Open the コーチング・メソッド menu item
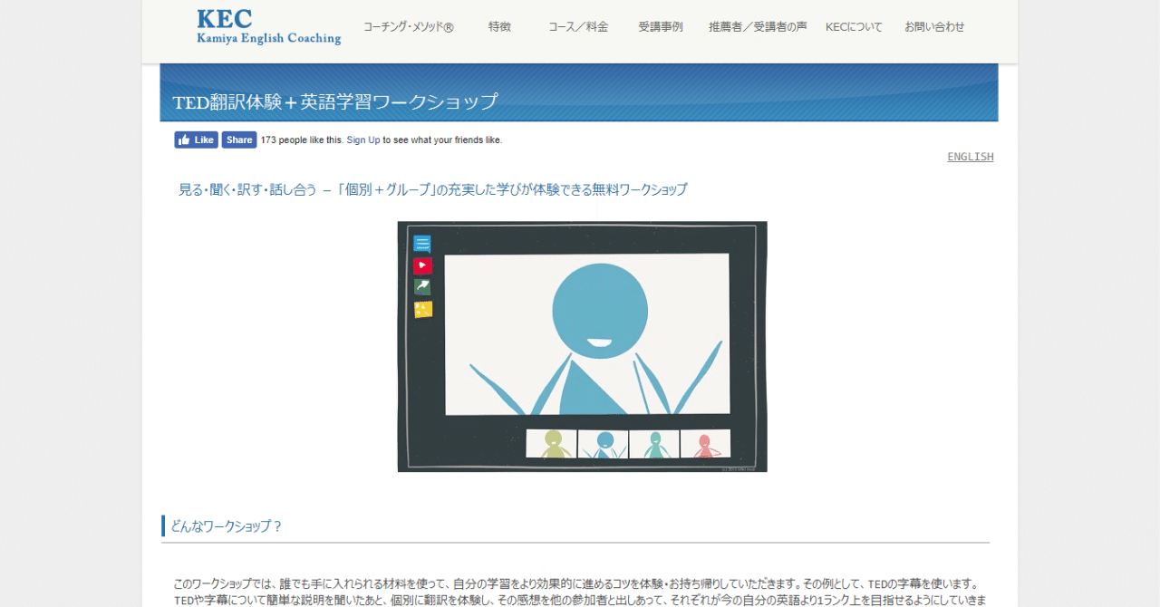This screenshot has height=607, width=1160. tap(408, 27)
